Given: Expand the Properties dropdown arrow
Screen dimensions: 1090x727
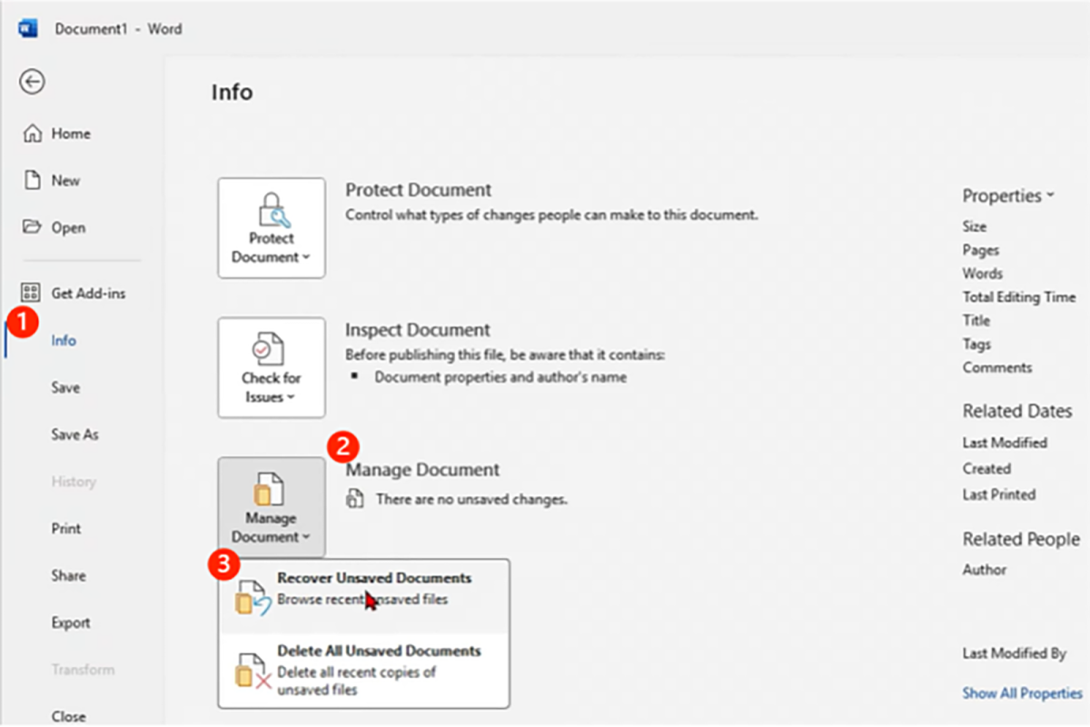Looking at the screenshot, I should pyautogui.click(x=1051, y=195).
